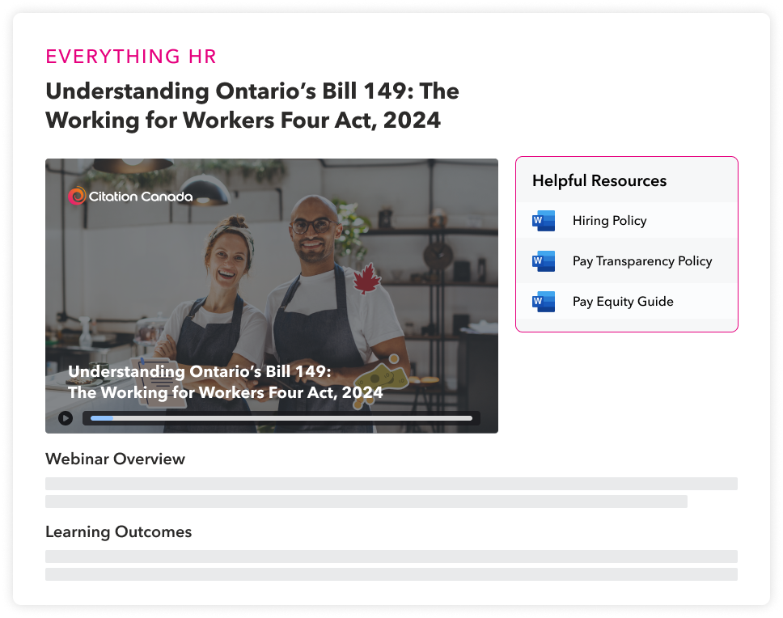Click the white video title overlay text
The width and height of the screenshot is (783, 618).
pos(225,383)
